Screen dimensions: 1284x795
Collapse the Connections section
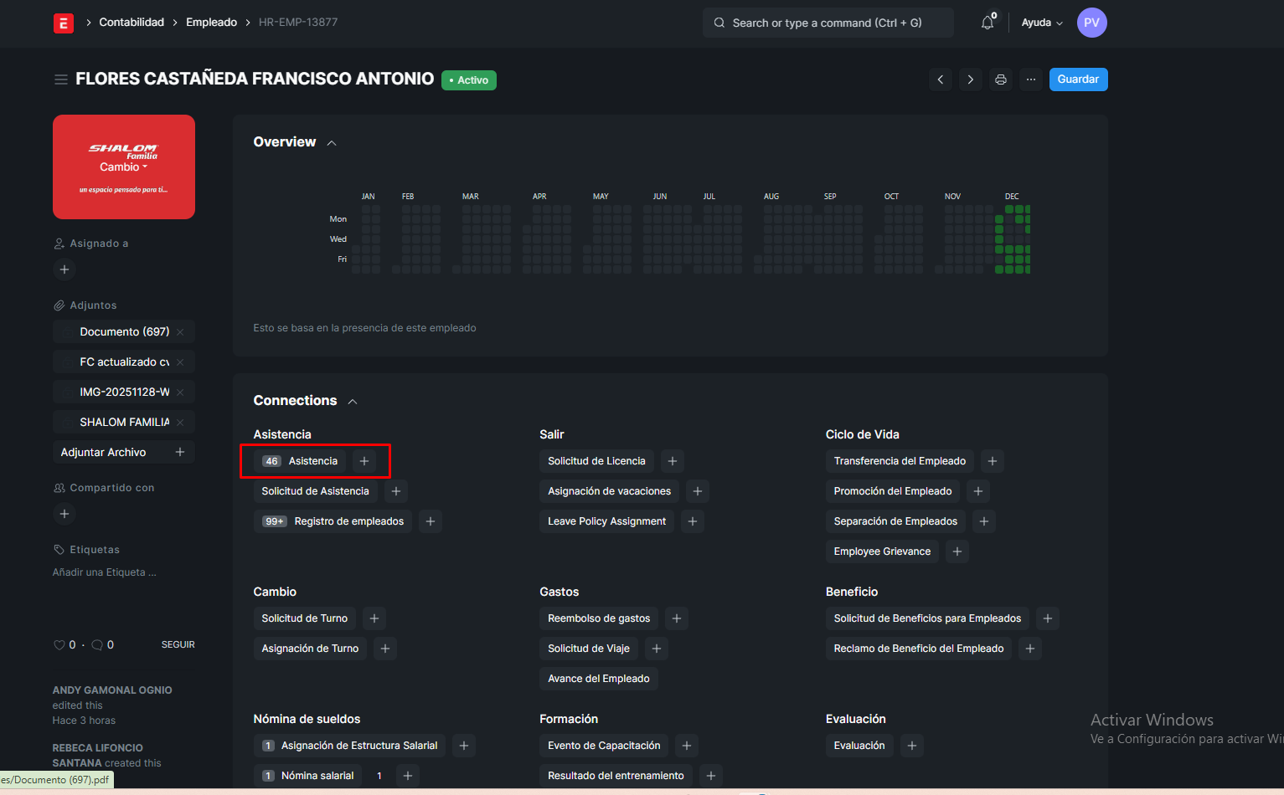tap(353, 402)
